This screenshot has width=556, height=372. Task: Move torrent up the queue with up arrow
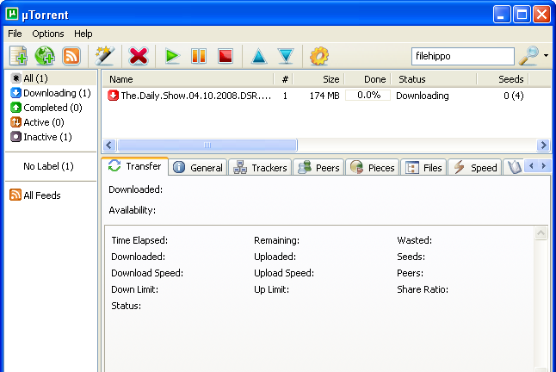pos(259,56)
